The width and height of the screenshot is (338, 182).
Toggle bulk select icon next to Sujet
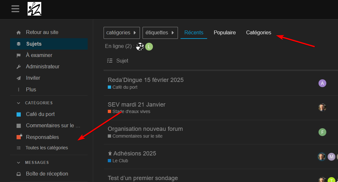pyautogui.click(x=110, y=61)
